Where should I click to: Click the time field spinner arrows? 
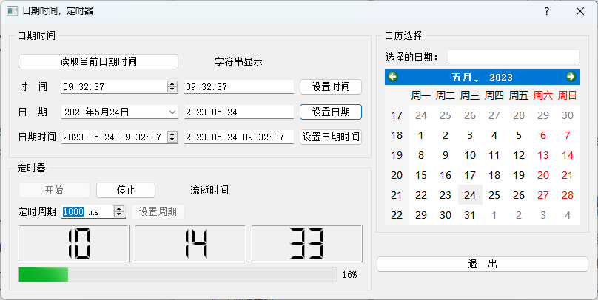pyautogui.click(x=172, y=87)
